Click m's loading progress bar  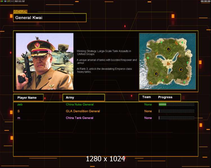pyautogui.click(x=177, y=118)
